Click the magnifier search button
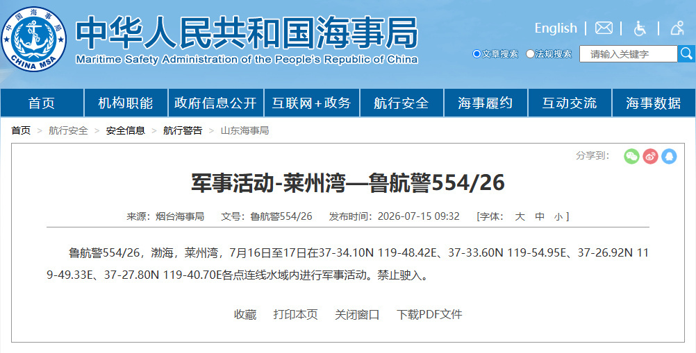Screen dimensions: 696x353 click(686, 53)
